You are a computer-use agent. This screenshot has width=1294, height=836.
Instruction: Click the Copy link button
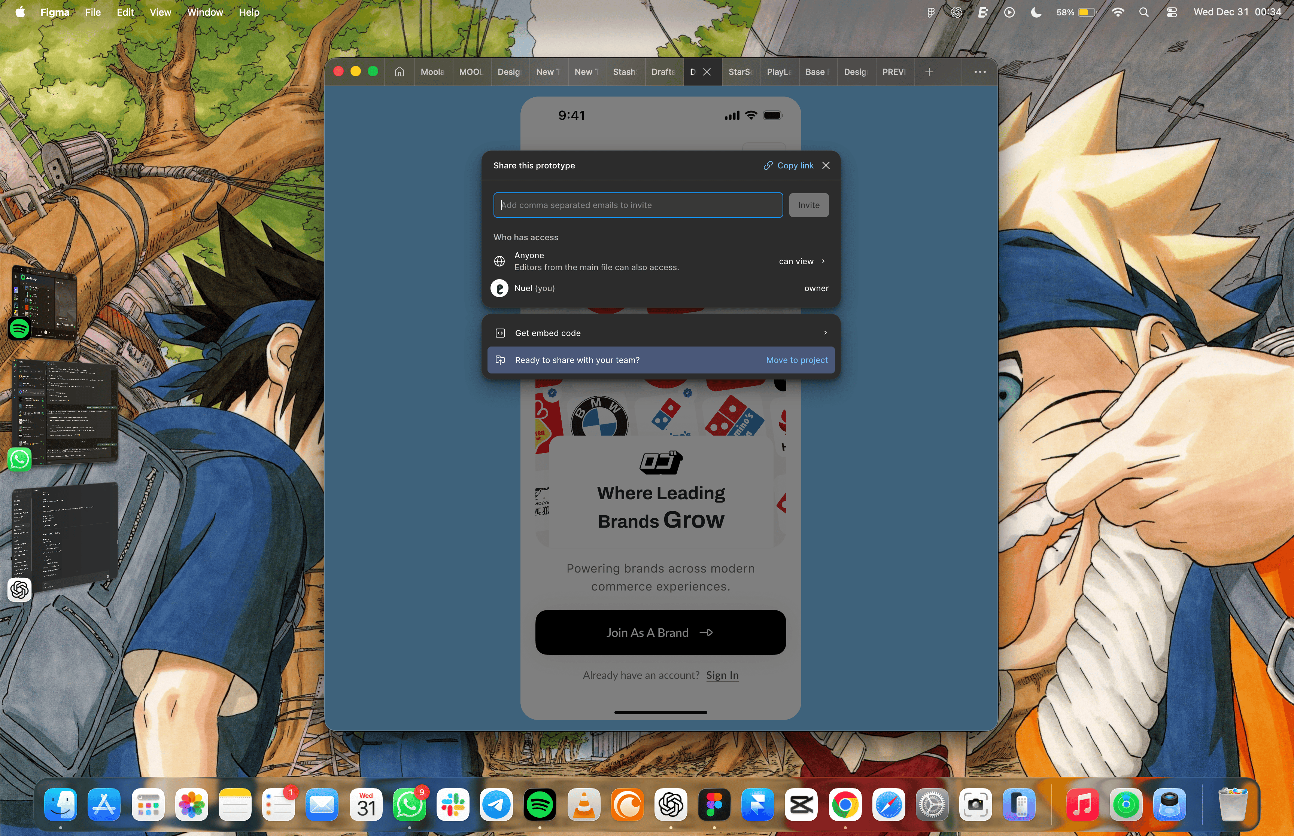[789, 165]
